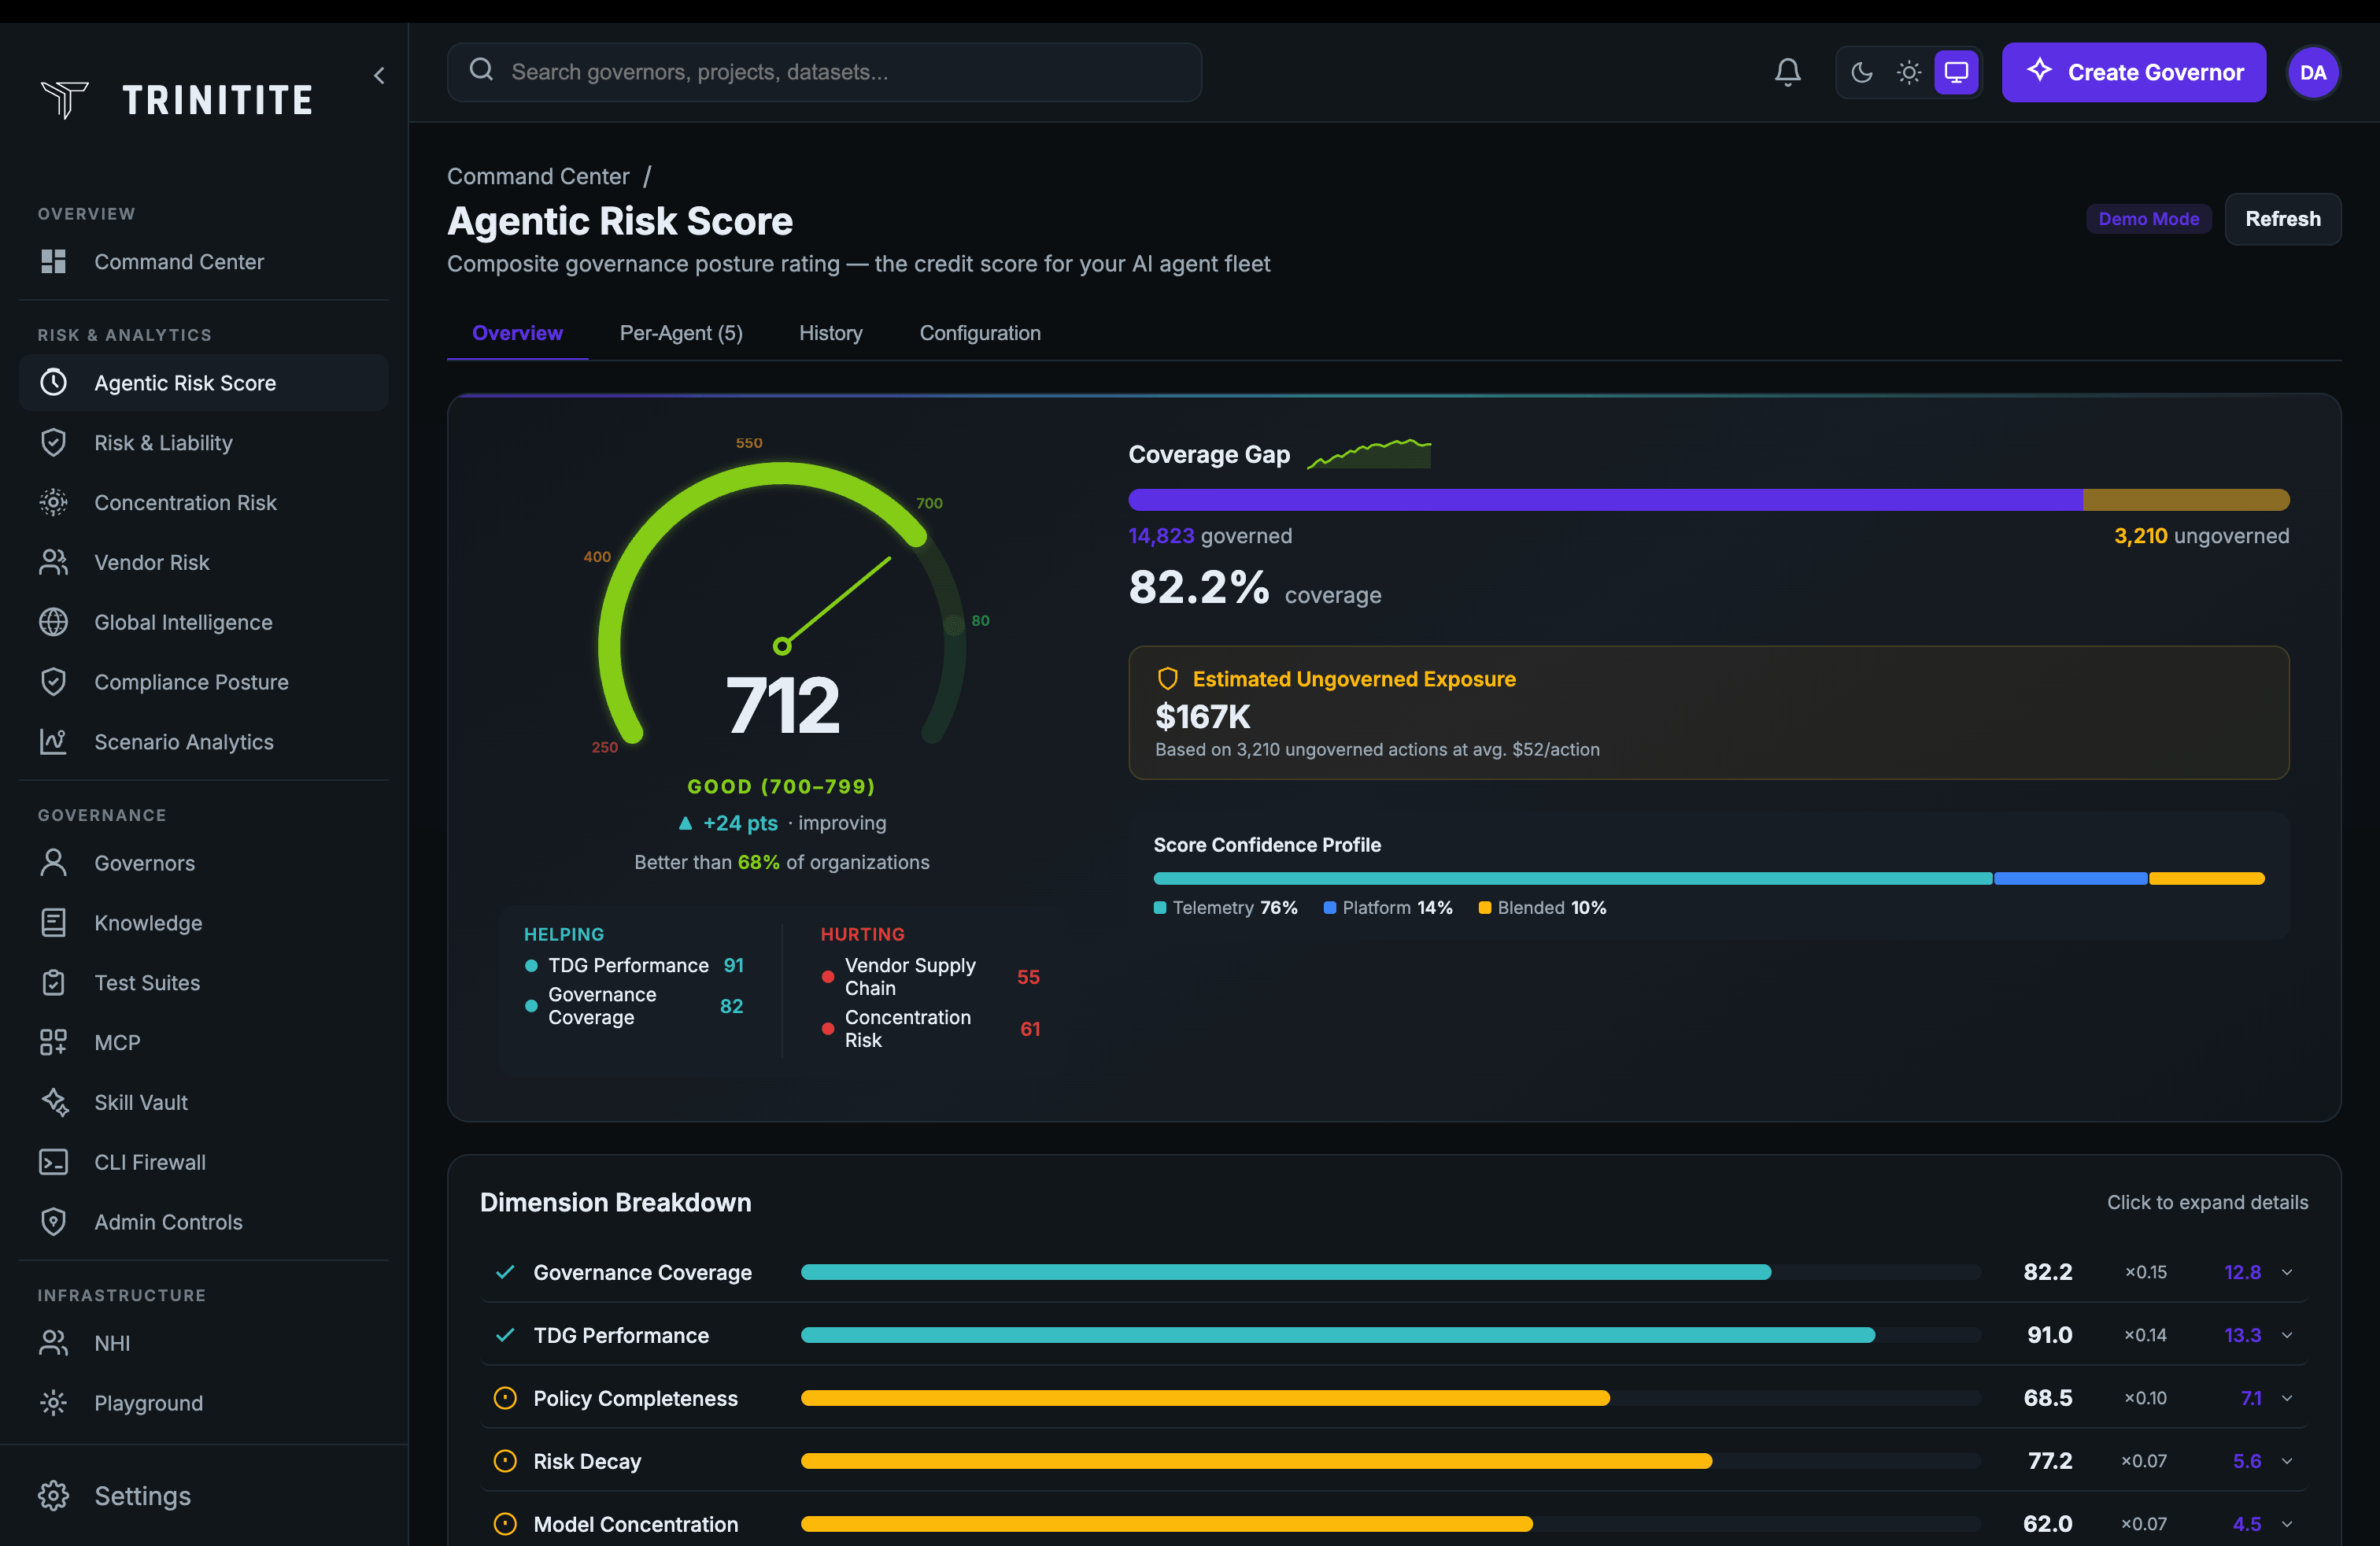2380x1546 pixels.
Task: Collapse the sidebar with the chevron
Action: pos(379,75)
